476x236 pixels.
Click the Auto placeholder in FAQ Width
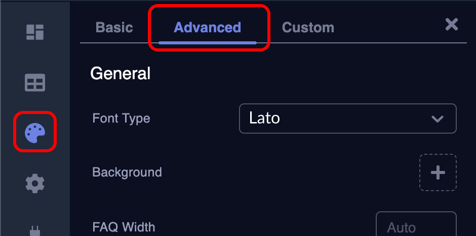point(401,228)
